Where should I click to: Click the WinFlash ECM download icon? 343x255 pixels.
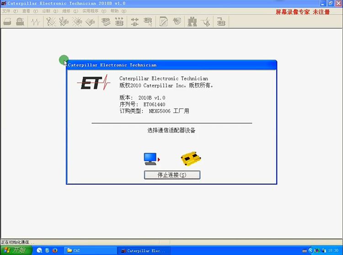tap(221, 22)
